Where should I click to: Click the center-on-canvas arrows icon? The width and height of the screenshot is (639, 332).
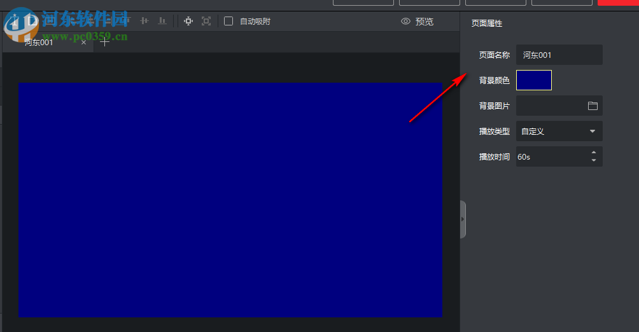click(188, 21)
